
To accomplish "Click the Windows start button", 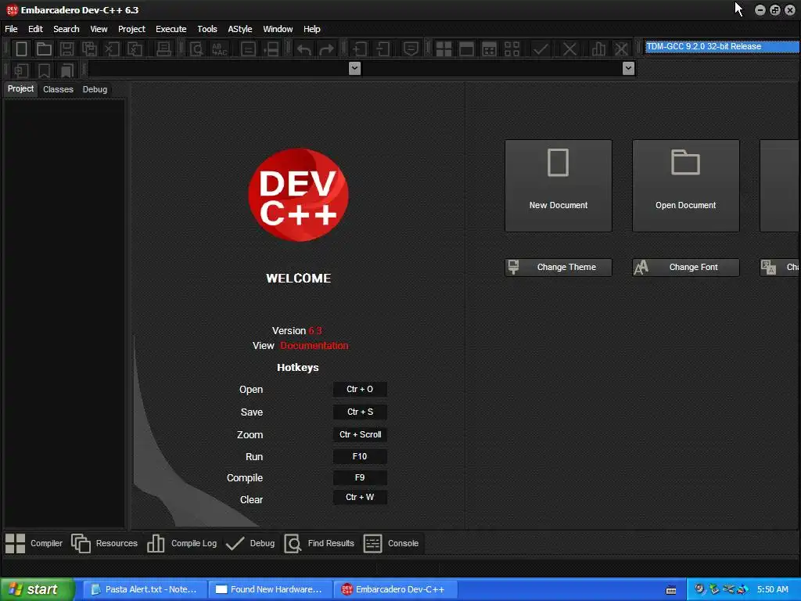I will [x=37, y=590].
